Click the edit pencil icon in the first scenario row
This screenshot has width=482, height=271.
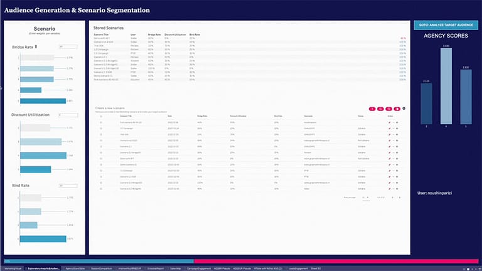click(x=390, y=122)
